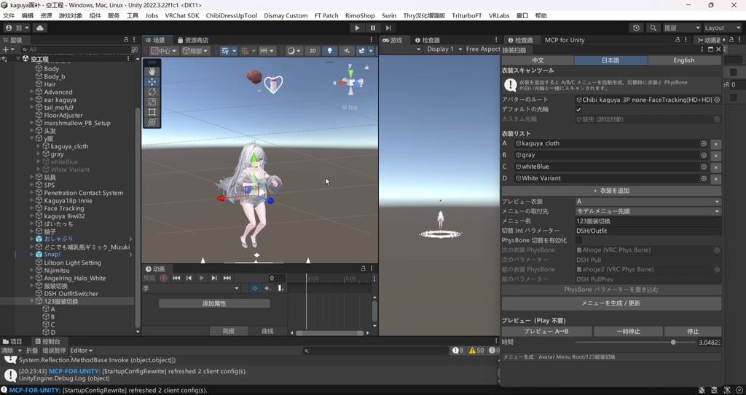
Task: Open object picker for whiteBlue outfit
Action: point(704,167)
